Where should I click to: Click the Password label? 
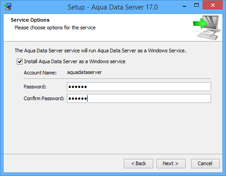pos(35,87)
